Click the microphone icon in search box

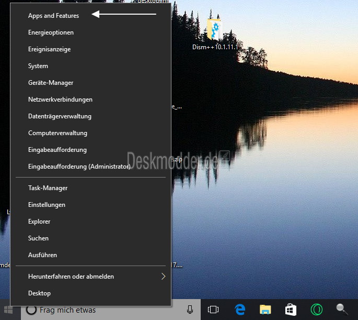tap(190, 310)
